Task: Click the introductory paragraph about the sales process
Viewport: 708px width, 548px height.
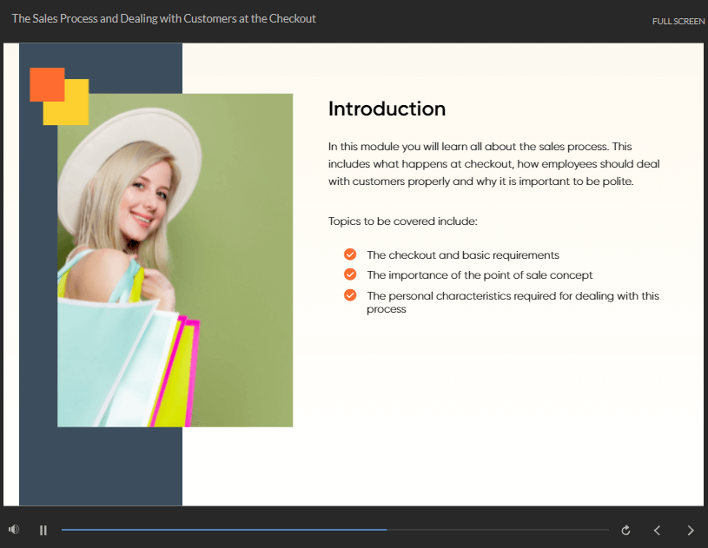Action: pos(493,164)
